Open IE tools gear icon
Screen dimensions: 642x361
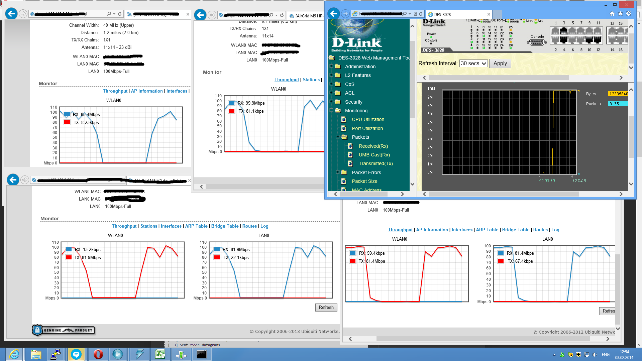tap(629, 14)
